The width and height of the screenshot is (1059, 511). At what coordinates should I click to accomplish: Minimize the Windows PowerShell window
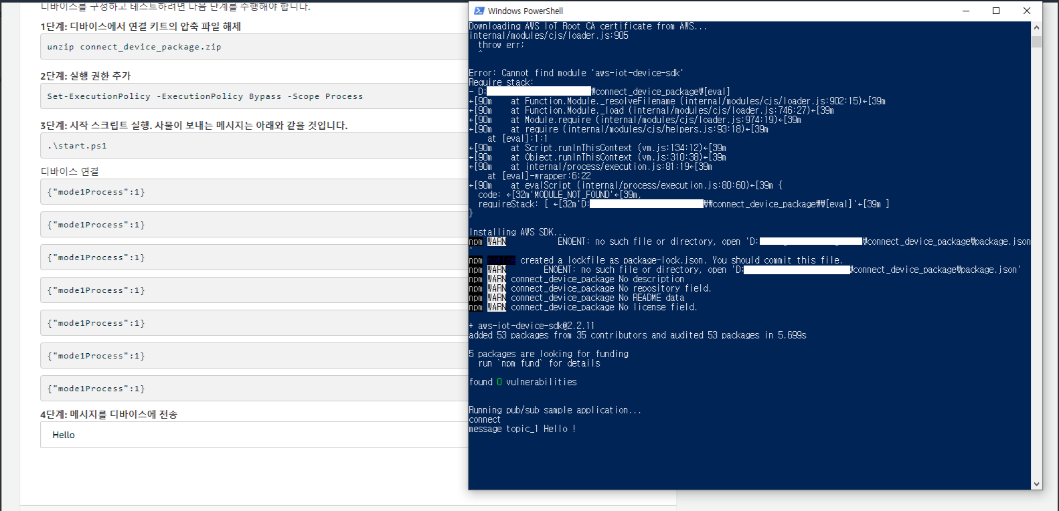(x=966, y=11)
